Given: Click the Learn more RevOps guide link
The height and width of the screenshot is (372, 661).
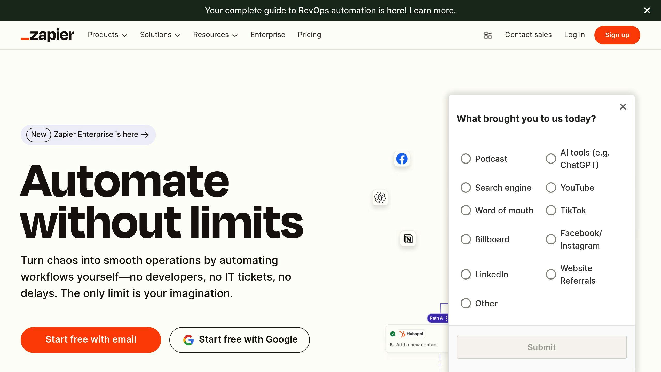Looking at the screenshot, I should [431, 10].
